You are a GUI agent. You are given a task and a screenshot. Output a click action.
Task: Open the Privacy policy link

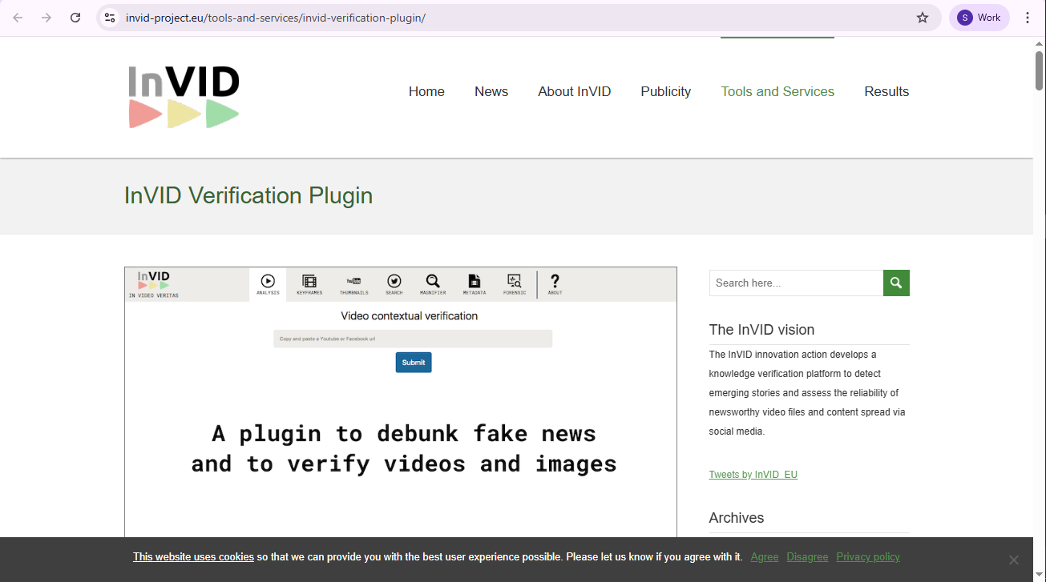(868, 557)
